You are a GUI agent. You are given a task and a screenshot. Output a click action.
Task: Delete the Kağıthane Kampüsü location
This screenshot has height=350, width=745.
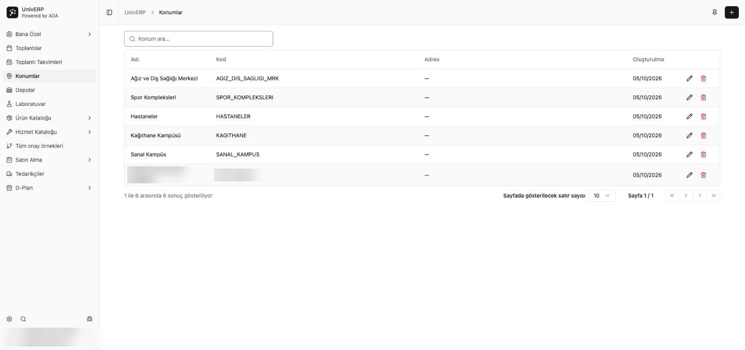tap(704, 135)
